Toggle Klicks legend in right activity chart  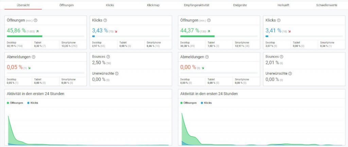coord(206,103)
